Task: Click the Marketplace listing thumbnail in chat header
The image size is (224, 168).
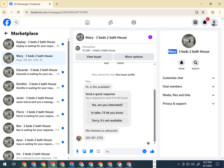Action: (x=78, y=48)
